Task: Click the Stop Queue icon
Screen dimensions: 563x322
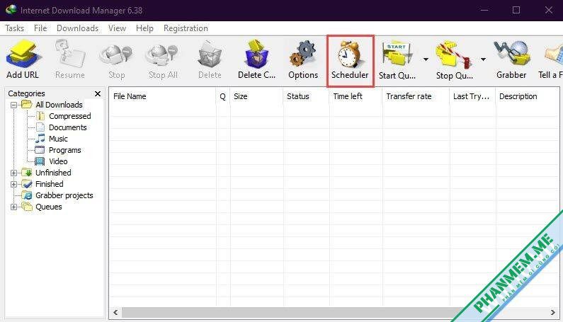Action: coord(453,54)
